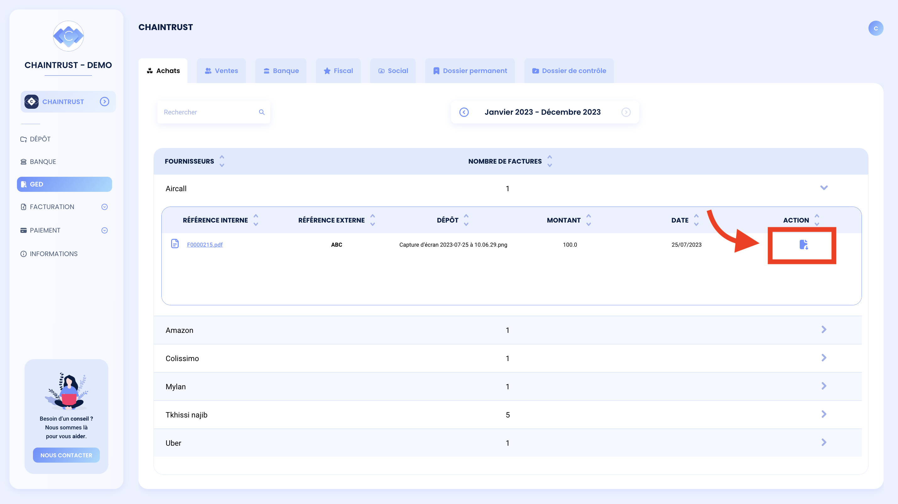This screenshot has width=898, height=504.
Task: Click the Capture d'écran deposit filename cell
Action: pos(453,245)
